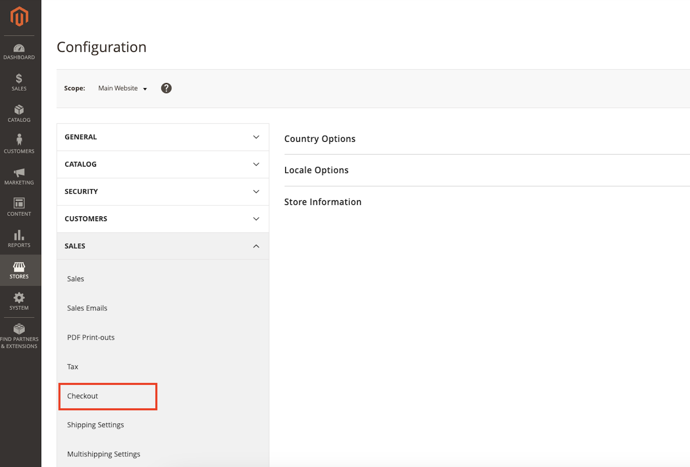
Task: Click Find Partners & Extensions icon
Action: coord(19,335)
